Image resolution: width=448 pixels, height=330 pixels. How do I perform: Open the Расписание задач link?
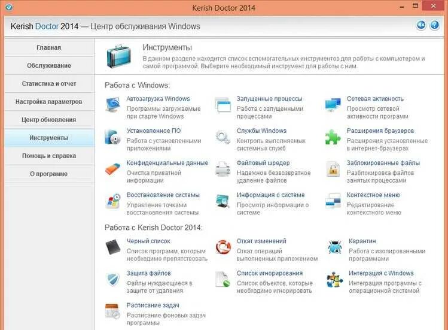coord(153,305)
